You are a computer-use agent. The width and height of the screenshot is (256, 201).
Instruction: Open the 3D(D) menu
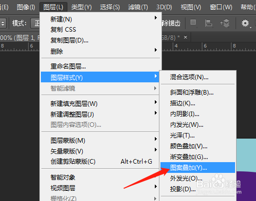[x=164, y=7]
